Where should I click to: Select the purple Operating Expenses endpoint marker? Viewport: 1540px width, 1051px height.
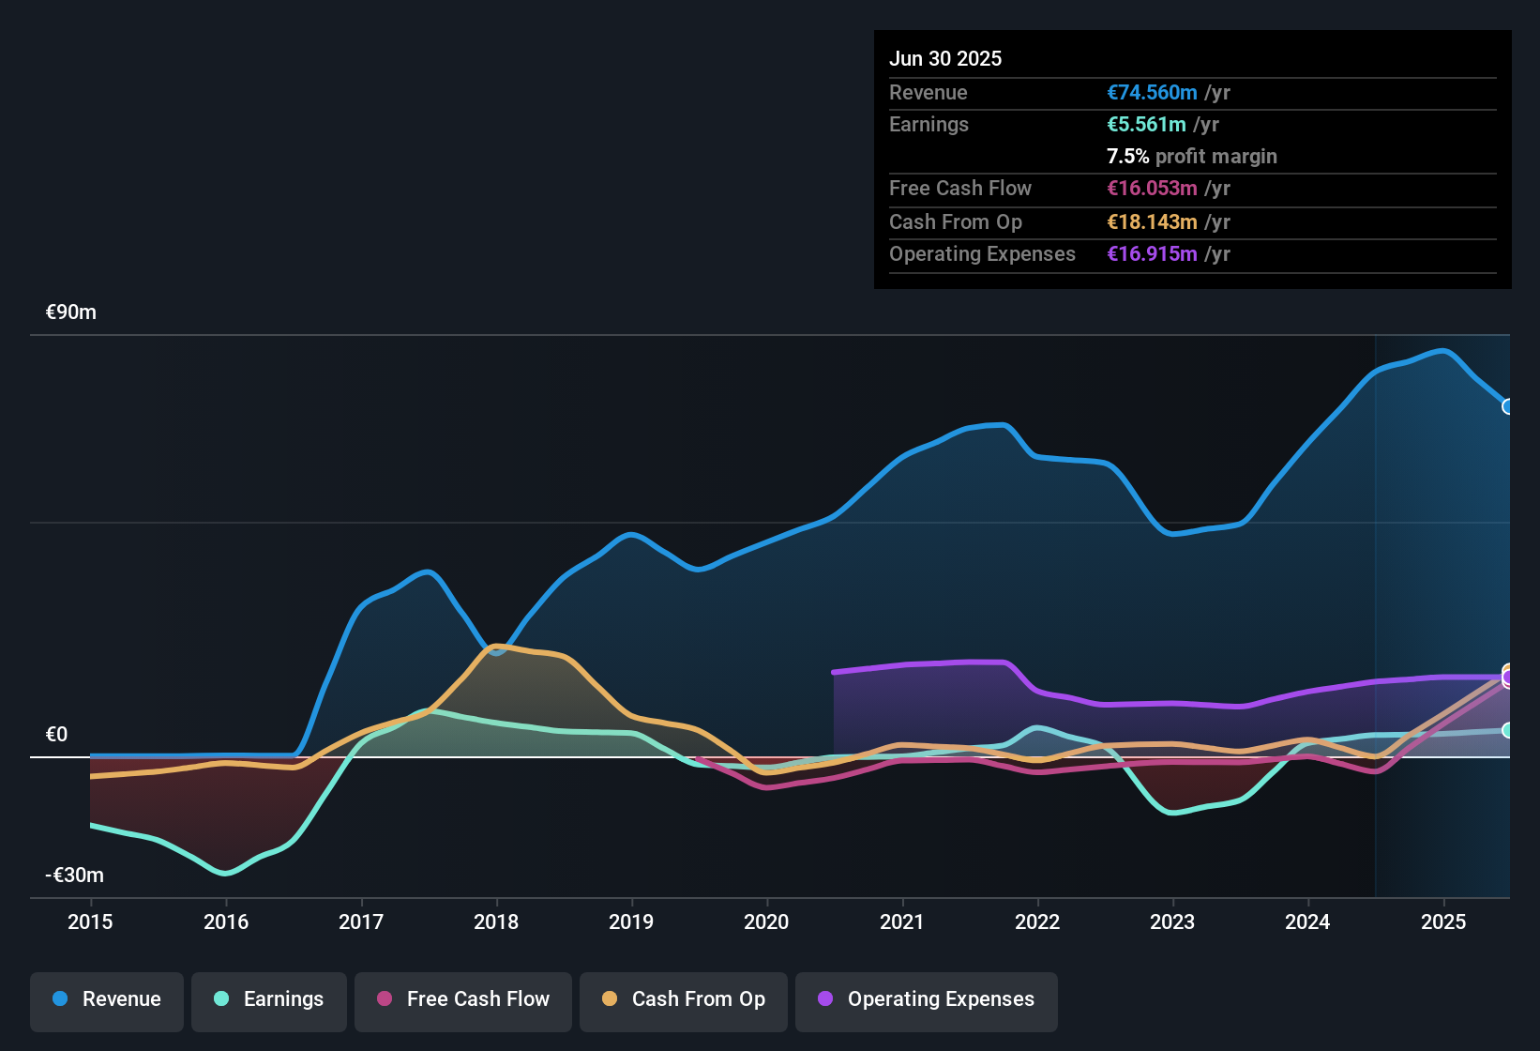point(1508,678)
